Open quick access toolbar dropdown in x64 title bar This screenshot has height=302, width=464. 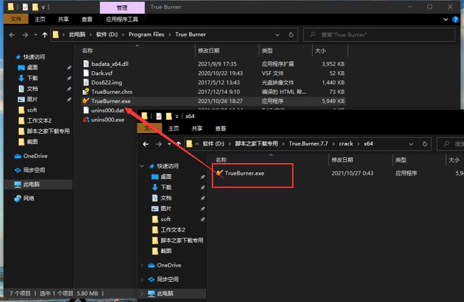pos(177,117)
